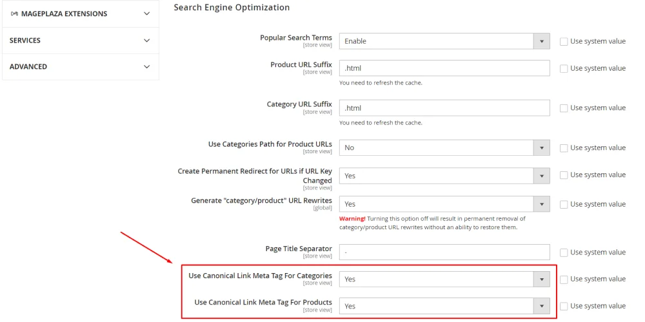Click Use Canonical Link Meta Tag For Categories label
This screenshot has width=645, height=322.
point(260,275)
